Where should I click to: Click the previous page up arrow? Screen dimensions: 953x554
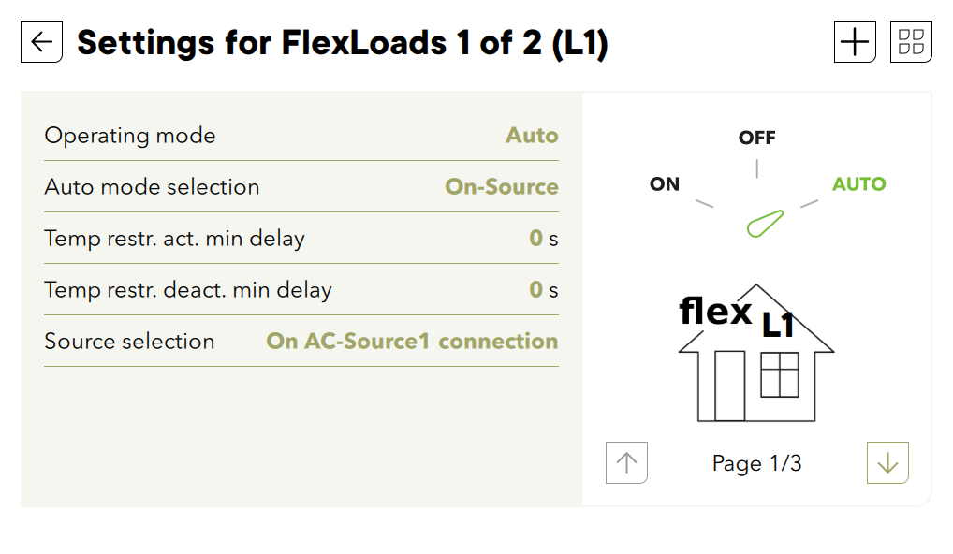click(x=627, y=462)
